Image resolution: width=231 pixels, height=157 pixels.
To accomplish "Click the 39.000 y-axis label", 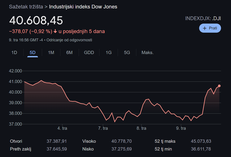I will coord(16,103).
